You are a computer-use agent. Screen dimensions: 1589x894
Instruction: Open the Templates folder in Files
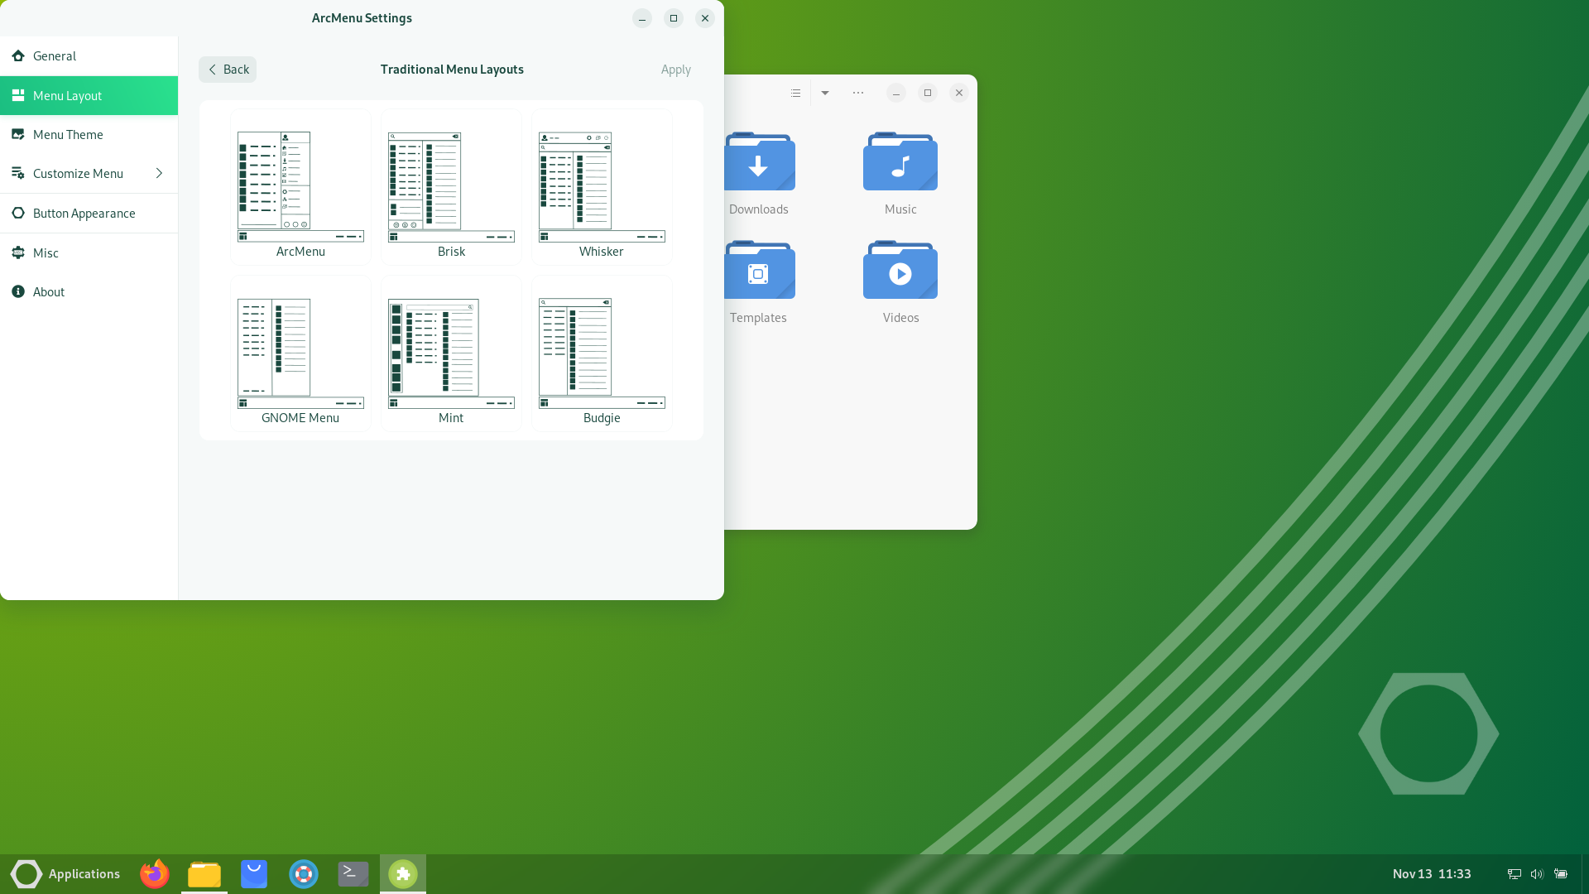759,282
